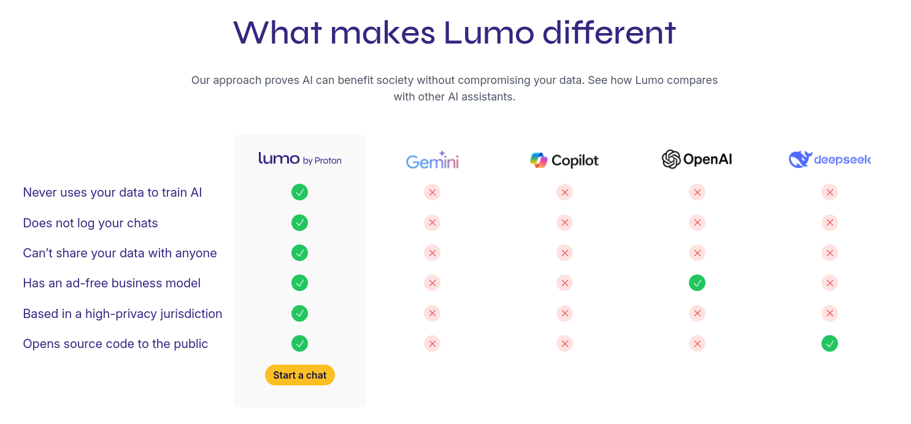
Task: Click DeepSeek's green check for open source code
Action: 829,344
